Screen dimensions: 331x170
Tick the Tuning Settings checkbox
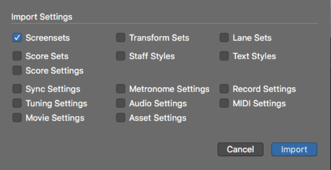point(17,103)
